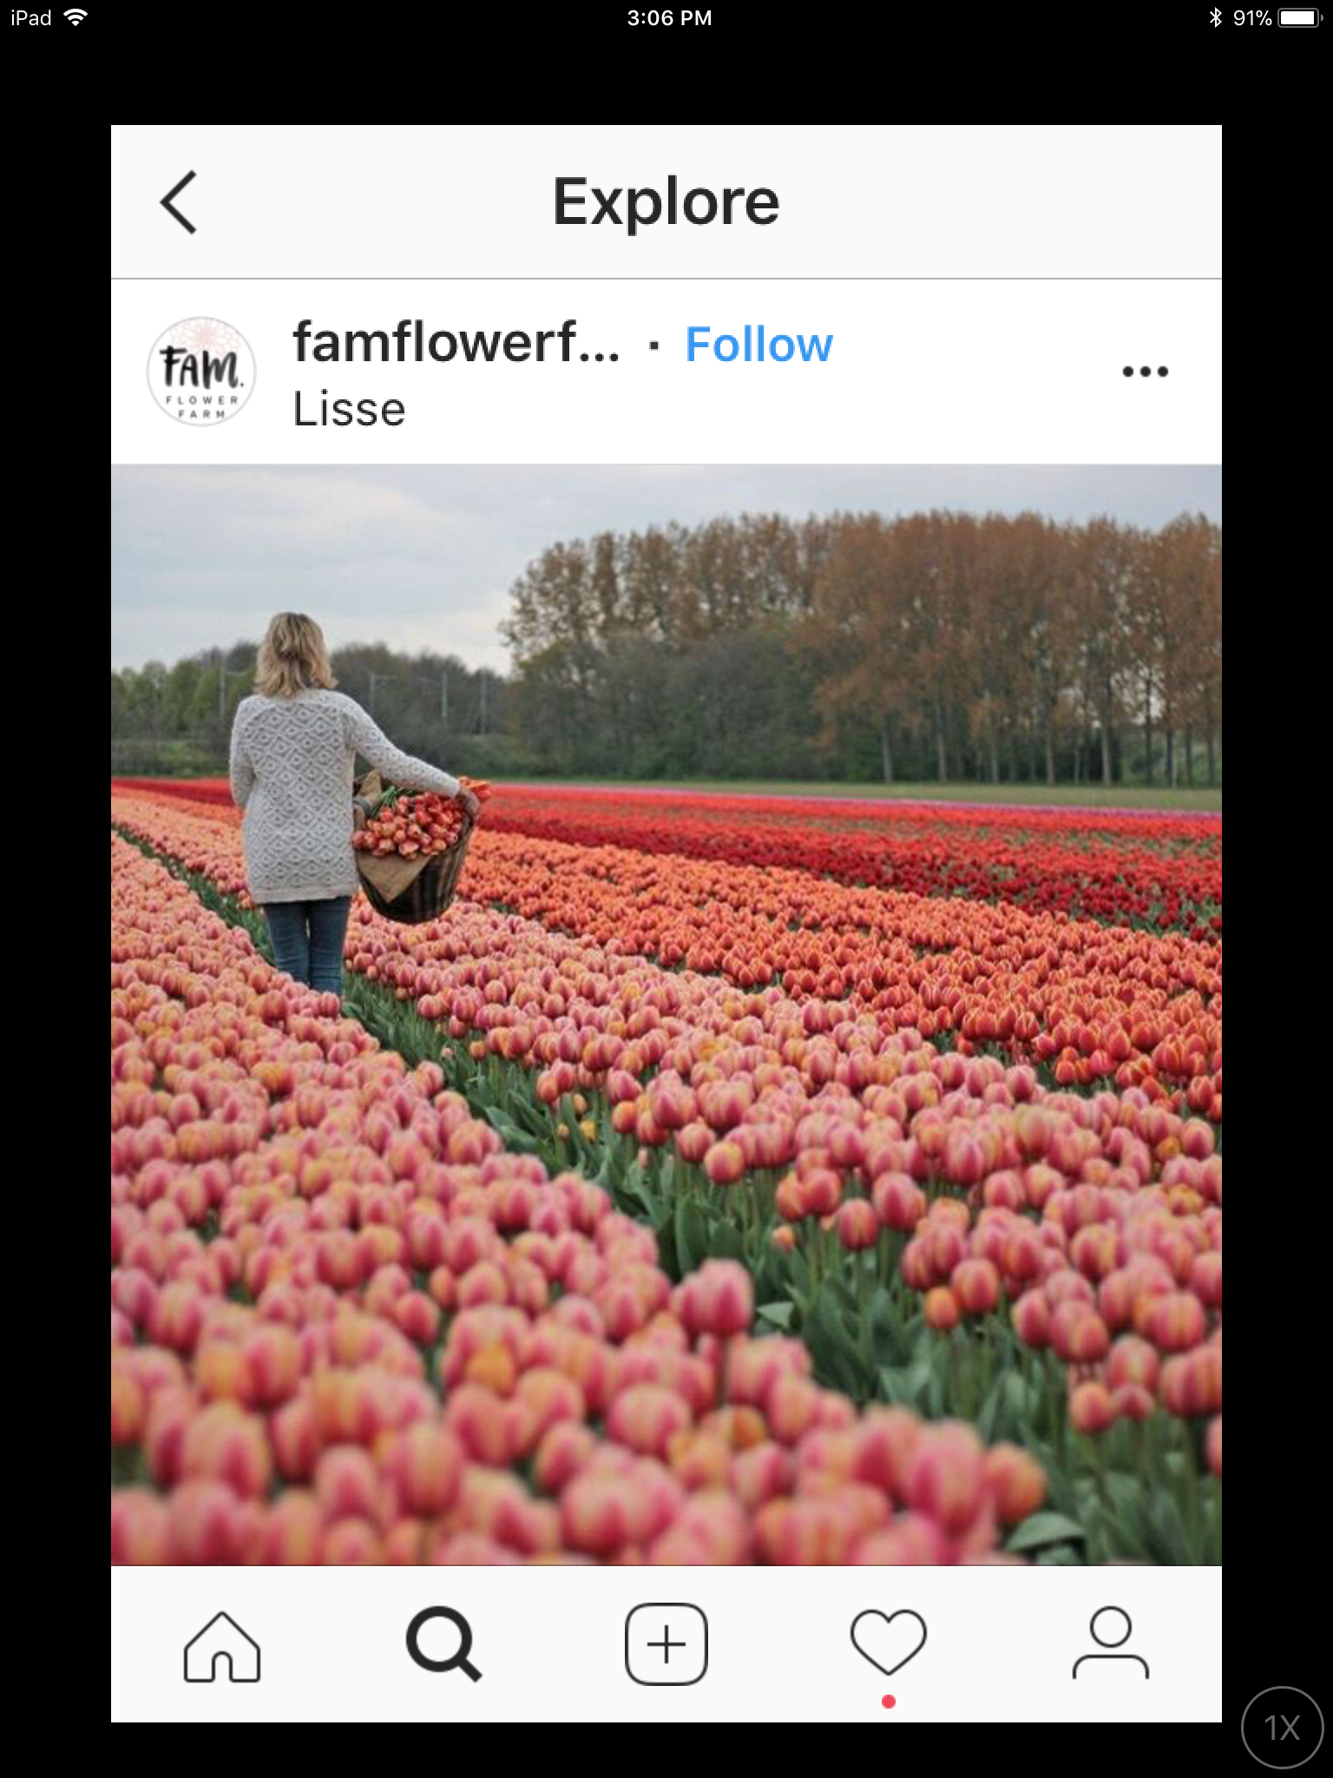Screen dimensions: 1333x1778
Task: Create a new post with plus icon
Action: 666,1644
